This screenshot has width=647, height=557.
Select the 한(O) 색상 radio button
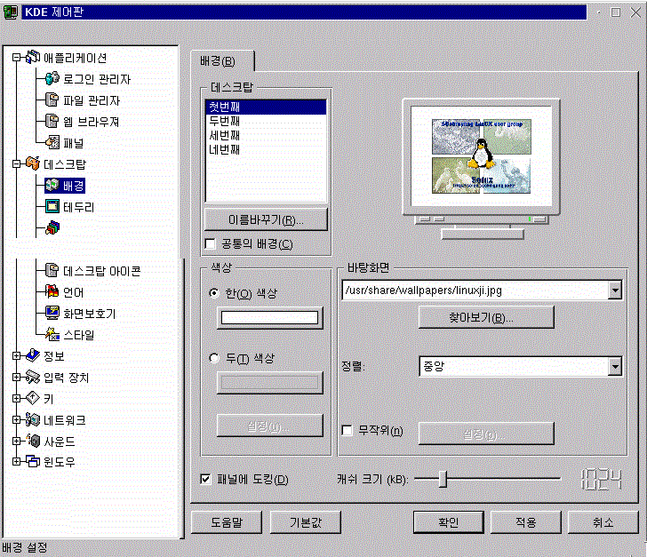(213, 293)
